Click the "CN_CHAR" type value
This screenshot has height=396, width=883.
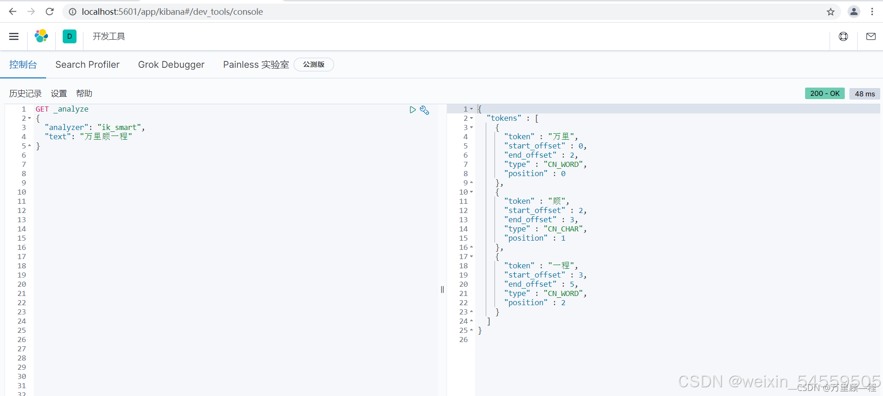click(x=563, y=229)
